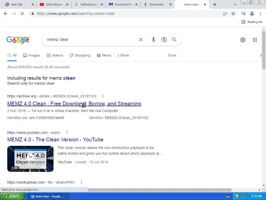
Task: Open Chrome's three-dot menu
Action: [260, 14]
